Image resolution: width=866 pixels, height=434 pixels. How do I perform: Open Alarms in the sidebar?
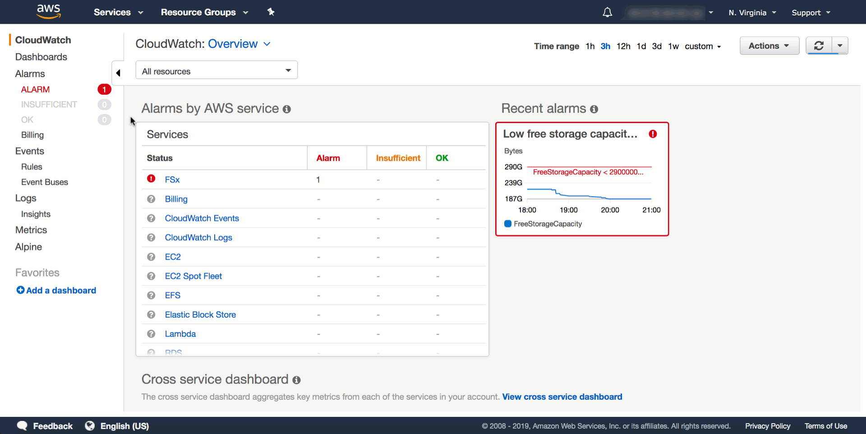tap(30, 74)
